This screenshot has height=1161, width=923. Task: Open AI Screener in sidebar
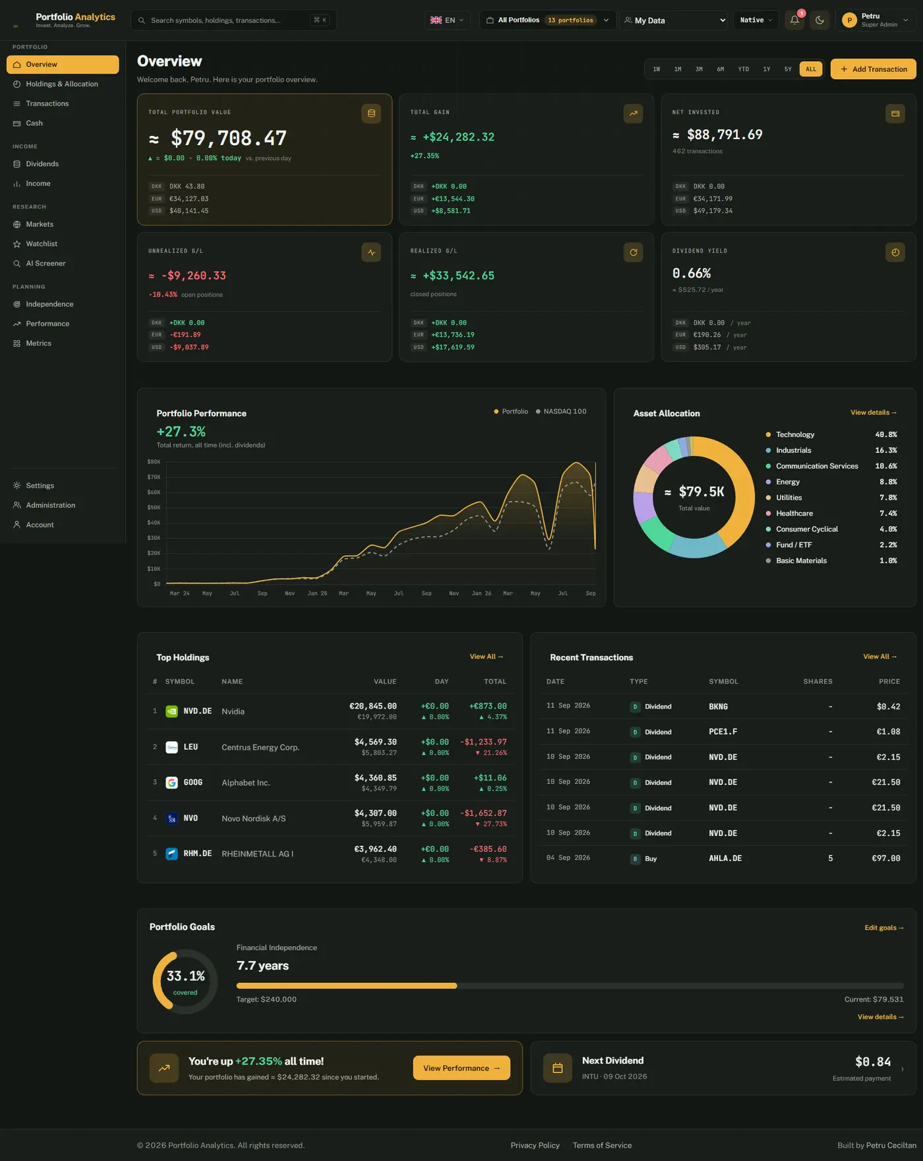[x=63, y=264]
